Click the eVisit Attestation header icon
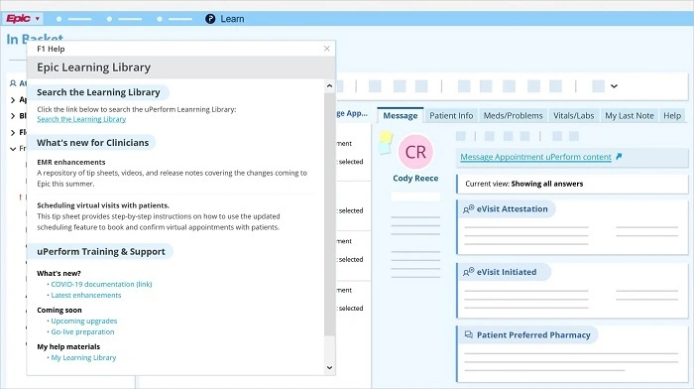The width and height of the screenshot is (694, 389). (469, 208)
